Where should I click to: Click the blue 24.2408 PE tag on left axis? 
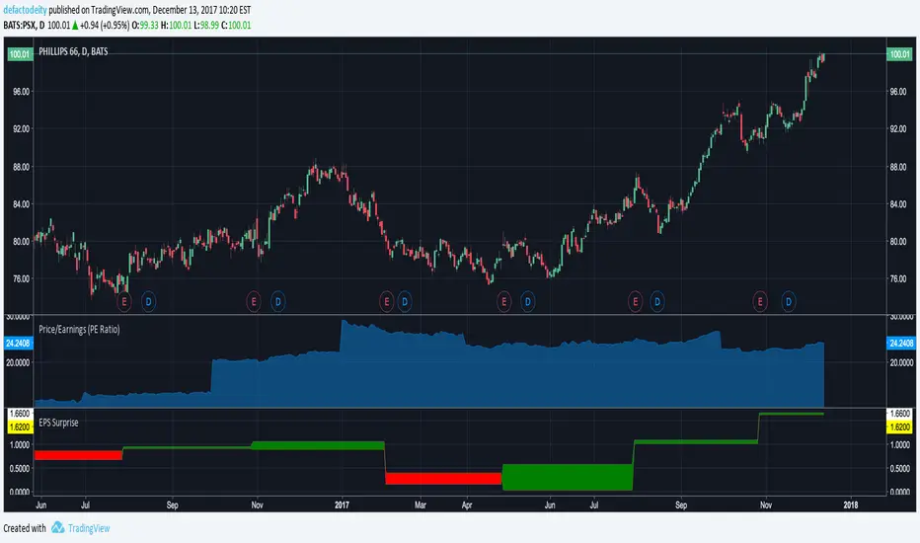[x=18, y=343]
